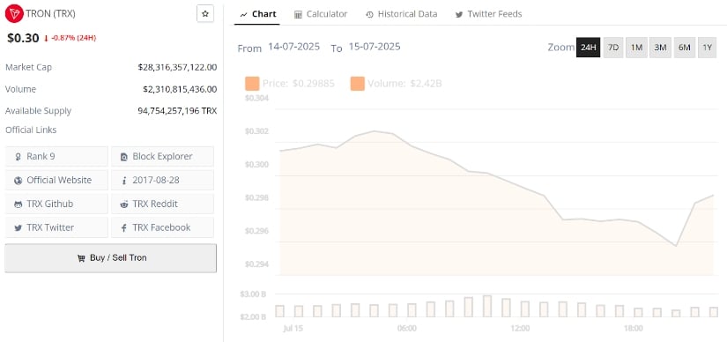
Task: Click the From date field 14-07-2025
Action: tap(294, 47)
